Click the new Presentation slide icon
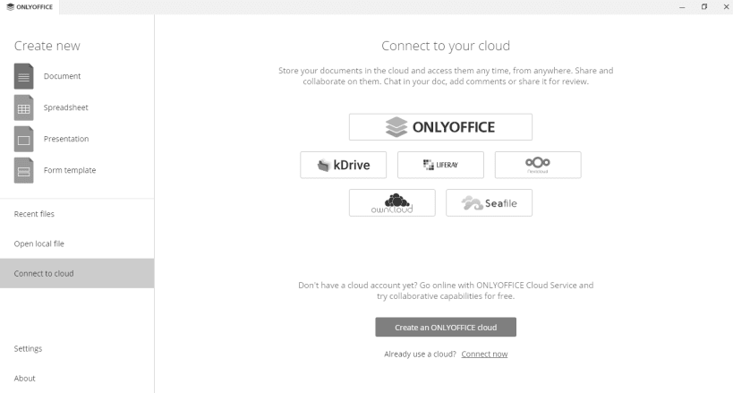The image size is (733, 393). 23,139
